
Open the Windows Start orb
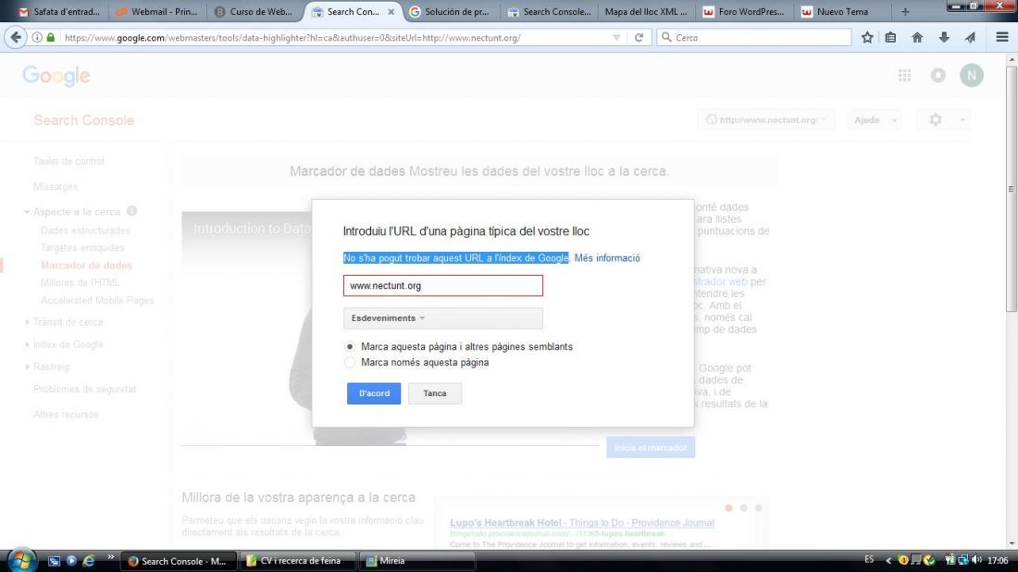point(20,560)
